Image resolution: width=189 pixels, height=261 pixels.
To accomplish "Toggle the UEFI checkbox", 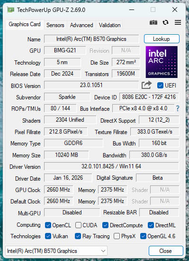I will [x=160, y=86].
